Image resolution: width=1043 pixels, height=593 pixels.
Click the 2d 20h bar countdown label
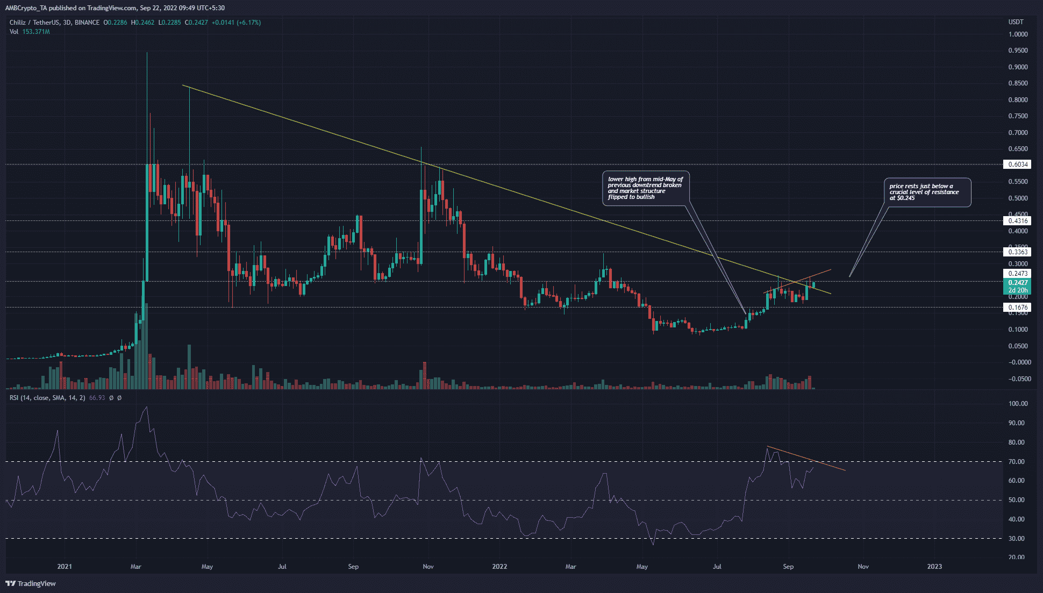pyautogui.click(x=1017, y=290)
